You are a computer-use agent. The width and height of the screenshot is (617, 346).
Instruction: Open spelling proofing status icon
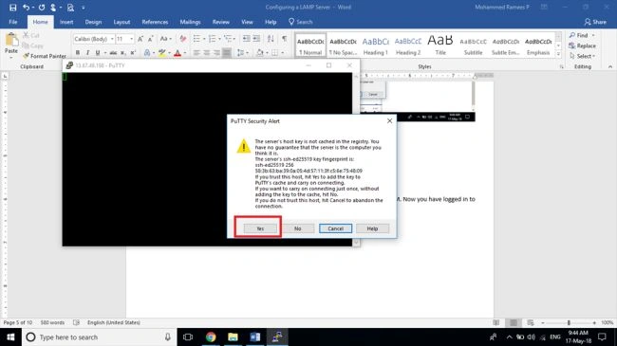[76, 322]
